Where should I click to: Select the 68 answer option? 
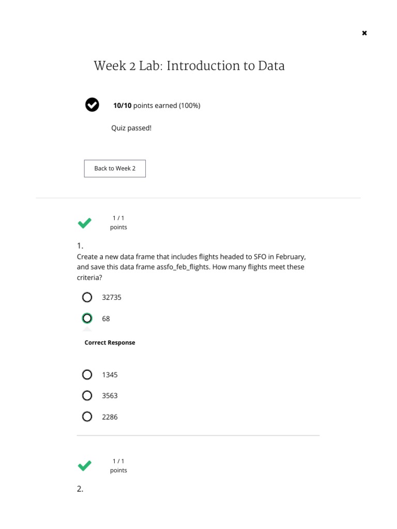point(87,318)
